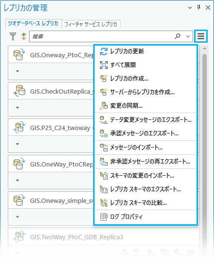Expand search options dropdown arrow
This screenshot has height=265, width=214.
[x=188, y=36]
